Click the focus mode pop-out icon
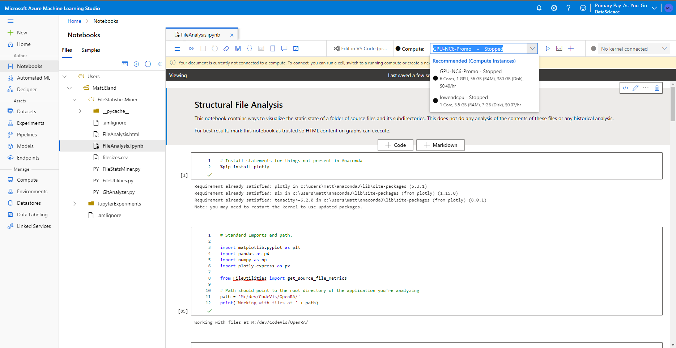The width and height of the screenshot is (676, 348). pos(296,48)
